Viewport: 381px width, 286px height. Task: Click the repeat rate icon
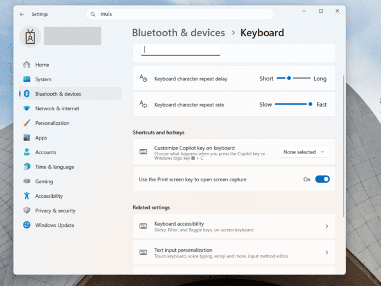[144, 104]
